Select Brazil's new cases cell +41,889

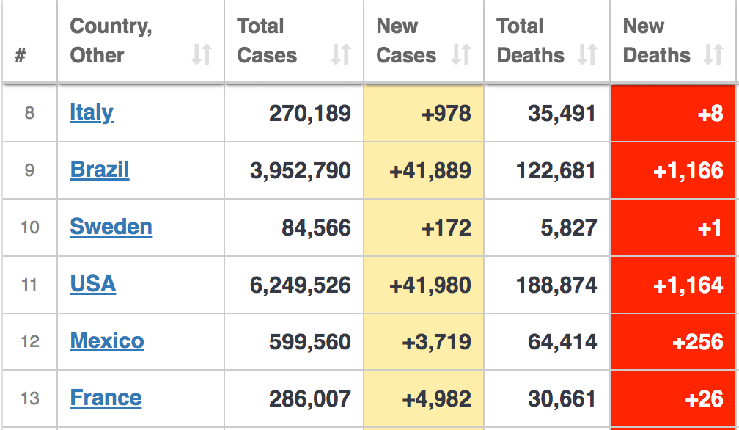coord(424,170)
